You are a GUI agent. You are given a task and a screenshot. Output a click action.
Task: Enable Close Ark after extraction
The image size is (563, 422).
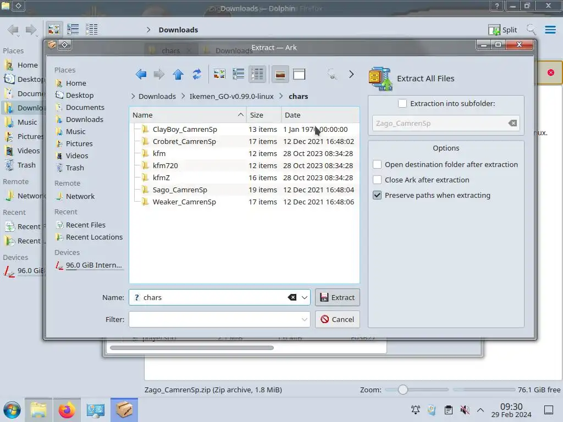coord(377,180)
